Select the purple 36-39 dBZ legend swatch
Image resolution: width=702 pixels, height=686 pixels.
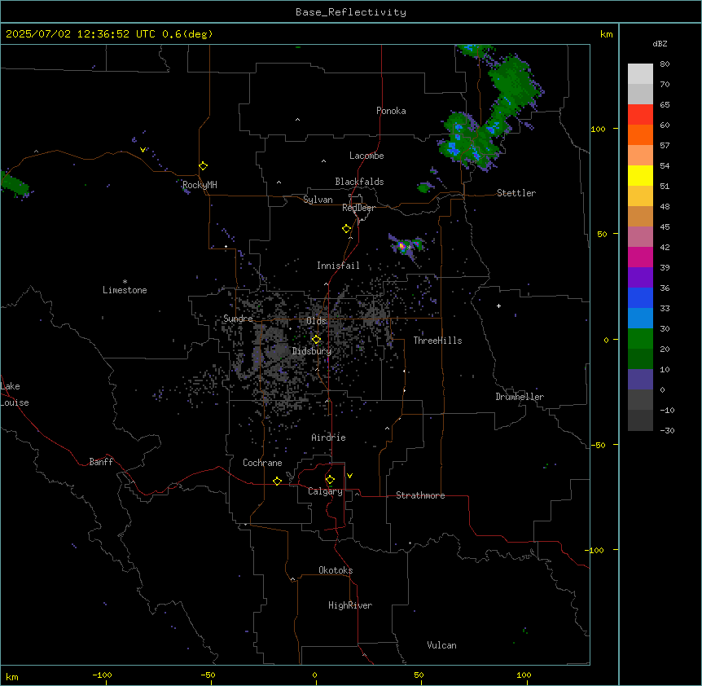640,277
